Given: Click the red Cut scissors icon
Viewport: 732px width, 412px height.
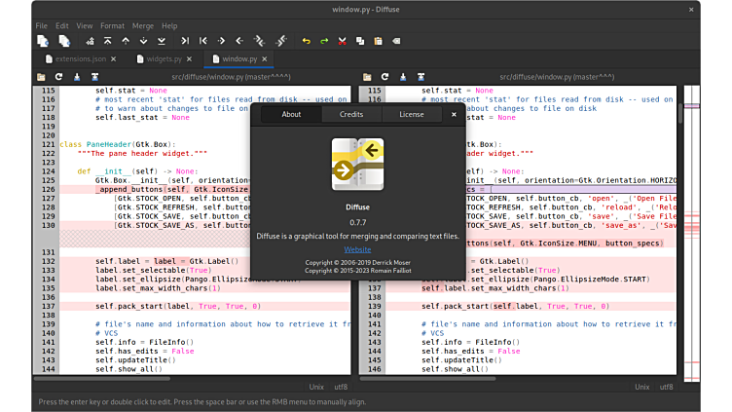Looking at the screenshot, I should click(342, 41).
